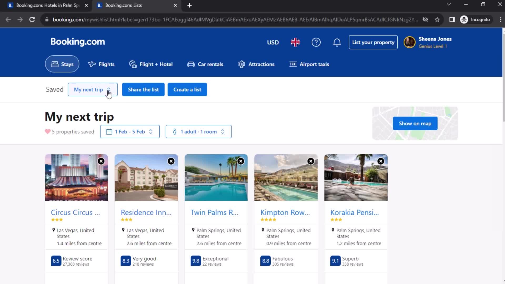Viewport: 505px width, 284px height.
Task: Click the Airport taxis icon
Action: point(293,64)
